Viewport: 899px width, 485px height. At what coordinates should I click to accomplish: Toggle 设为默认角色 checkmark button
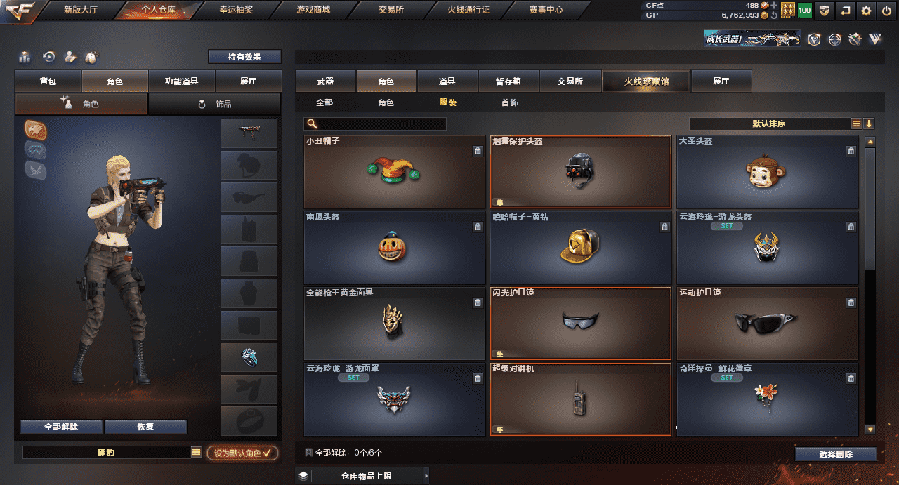point(242,453)
